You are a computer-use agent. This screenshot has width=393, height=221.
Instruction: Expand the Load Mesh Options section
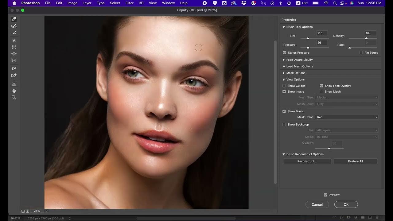click(x=284, y=66)
